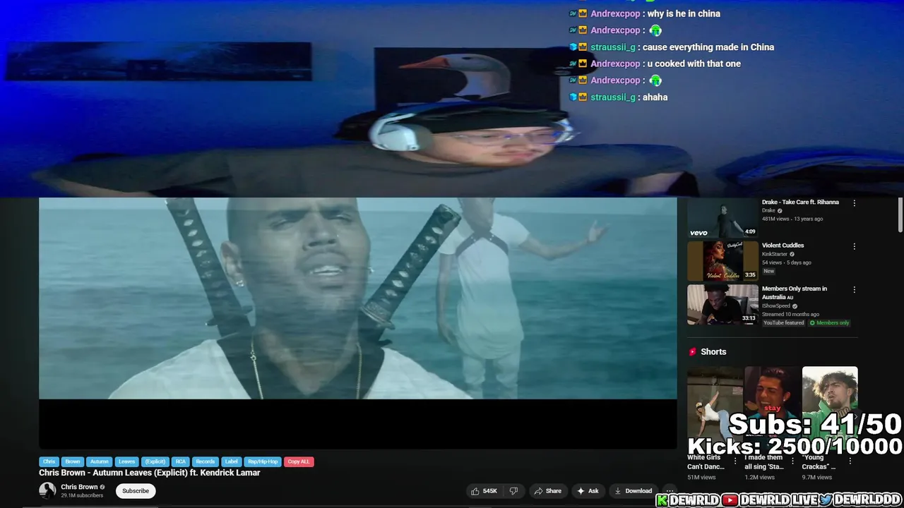Click the Autumn Leaves video player
904x508 pixels.
point(358,323)
